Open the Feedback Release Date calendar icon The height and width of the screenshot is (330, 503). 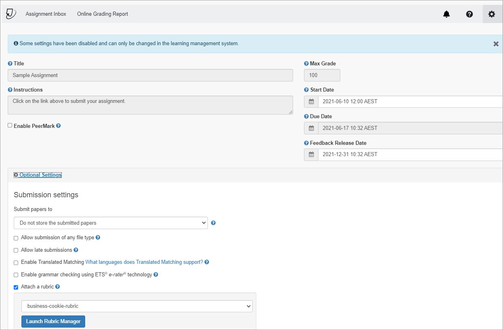[x=311, y=155]
